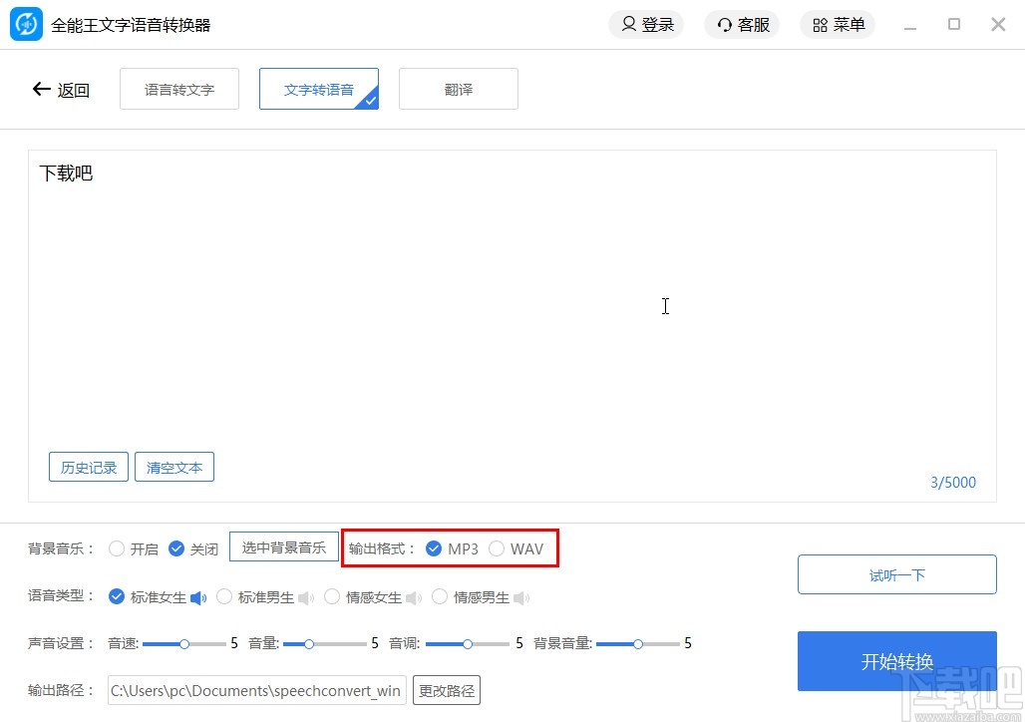Play the 标准女生 voice speaker icon
This screenshot has width=1025, height=722.
(199, 595)
